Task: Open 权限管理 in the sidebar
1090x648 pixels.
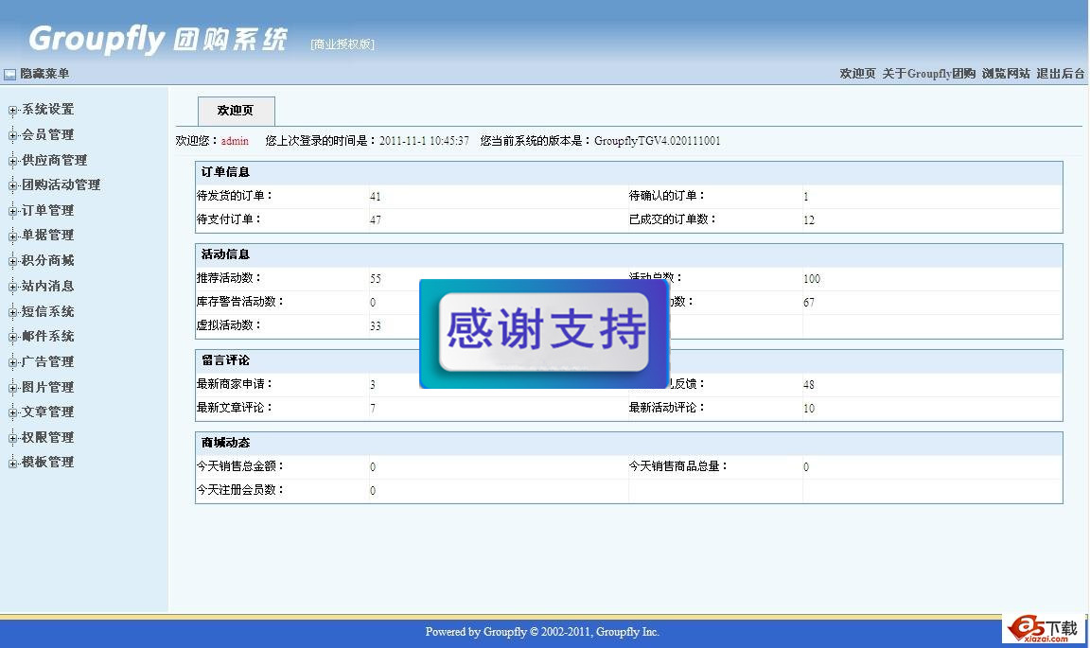Action: [47, 437]
